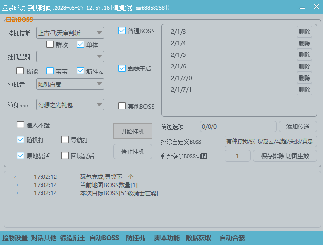Toggle the 筋斗云 checkbox
The height and width of the screenshot is (245, 323).
click(x=81, y=71)
